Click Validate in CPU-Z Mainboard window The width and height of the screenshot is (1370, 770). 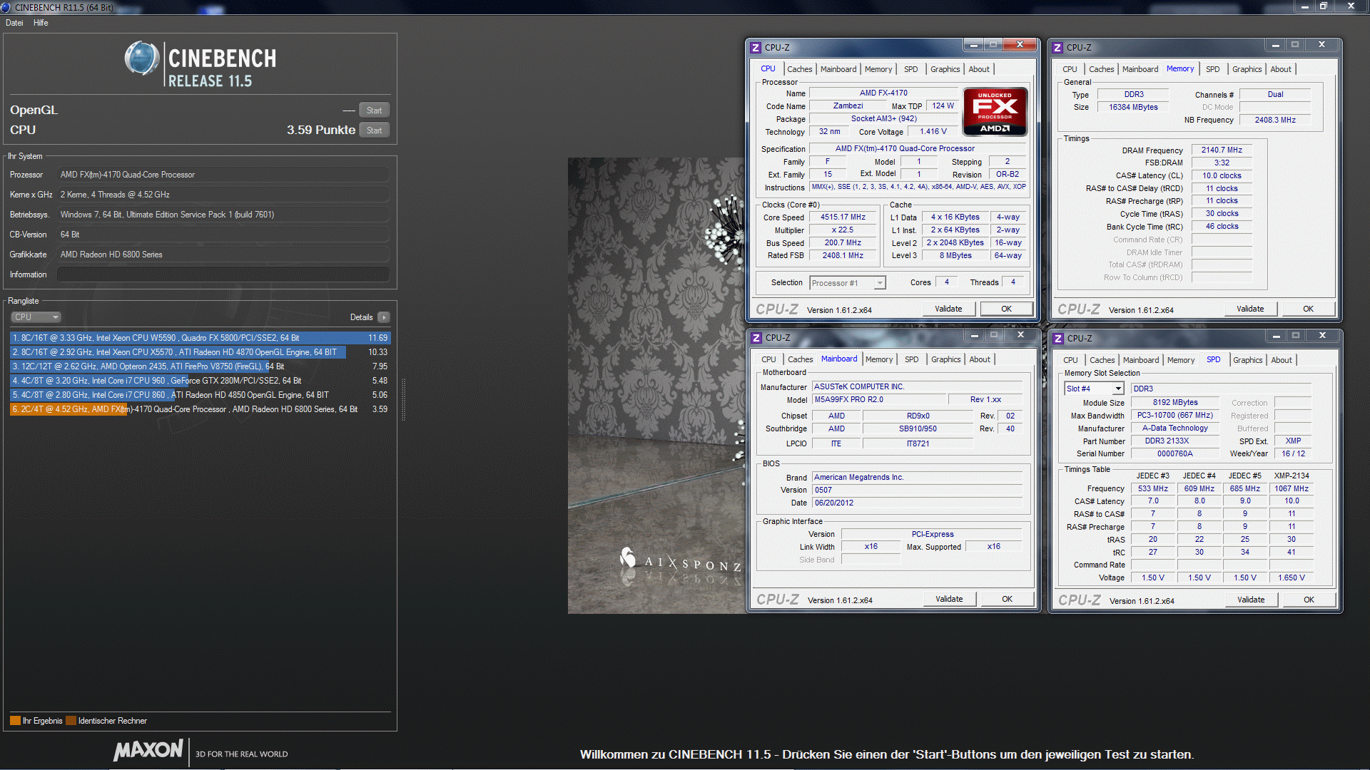coord(949,600)
